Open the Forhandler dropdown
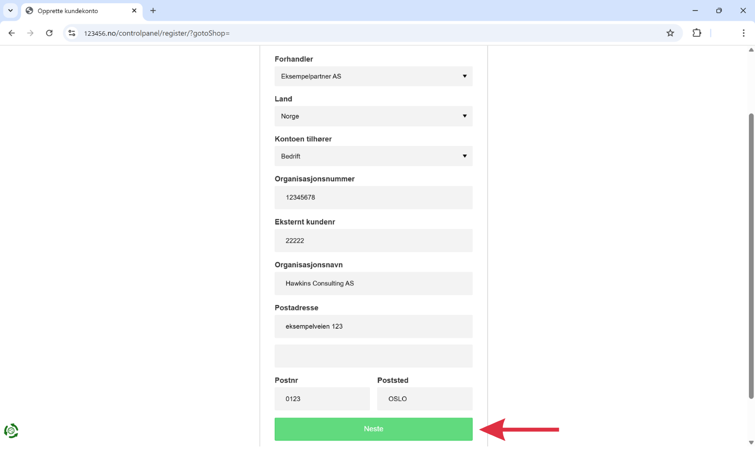Screen dimensions: 755x453 pyautogui.click(x=373, y=77)
